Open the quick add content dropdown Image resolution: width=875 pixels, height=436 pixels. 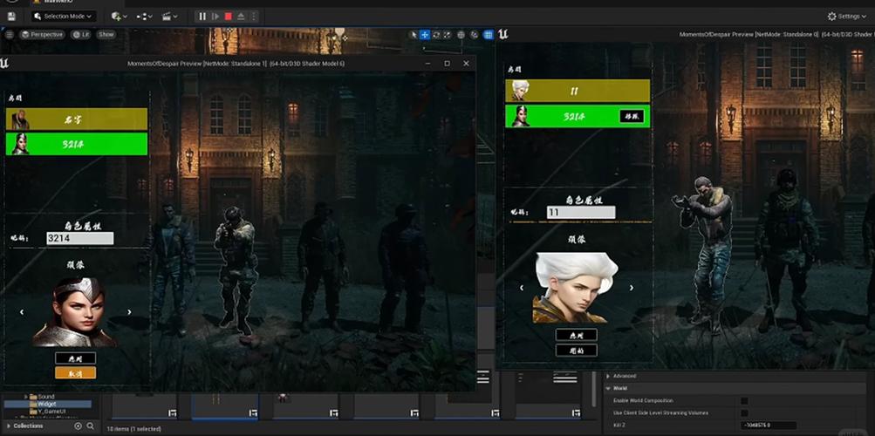[119, 17]
